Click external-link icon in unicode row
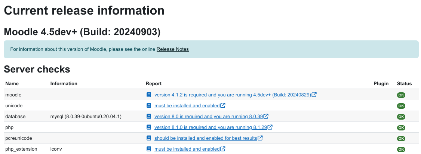Viewport: 421px width, 154px height. [222, 105]
